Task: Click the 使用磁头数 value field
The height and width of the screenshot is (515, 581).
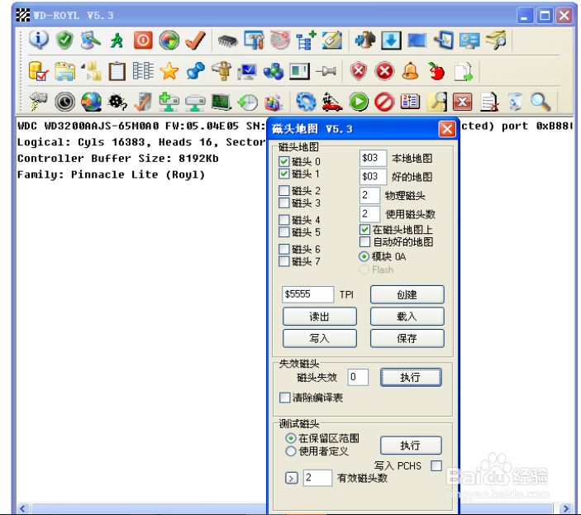Action: pyautogui.click(x=369, y=214)
